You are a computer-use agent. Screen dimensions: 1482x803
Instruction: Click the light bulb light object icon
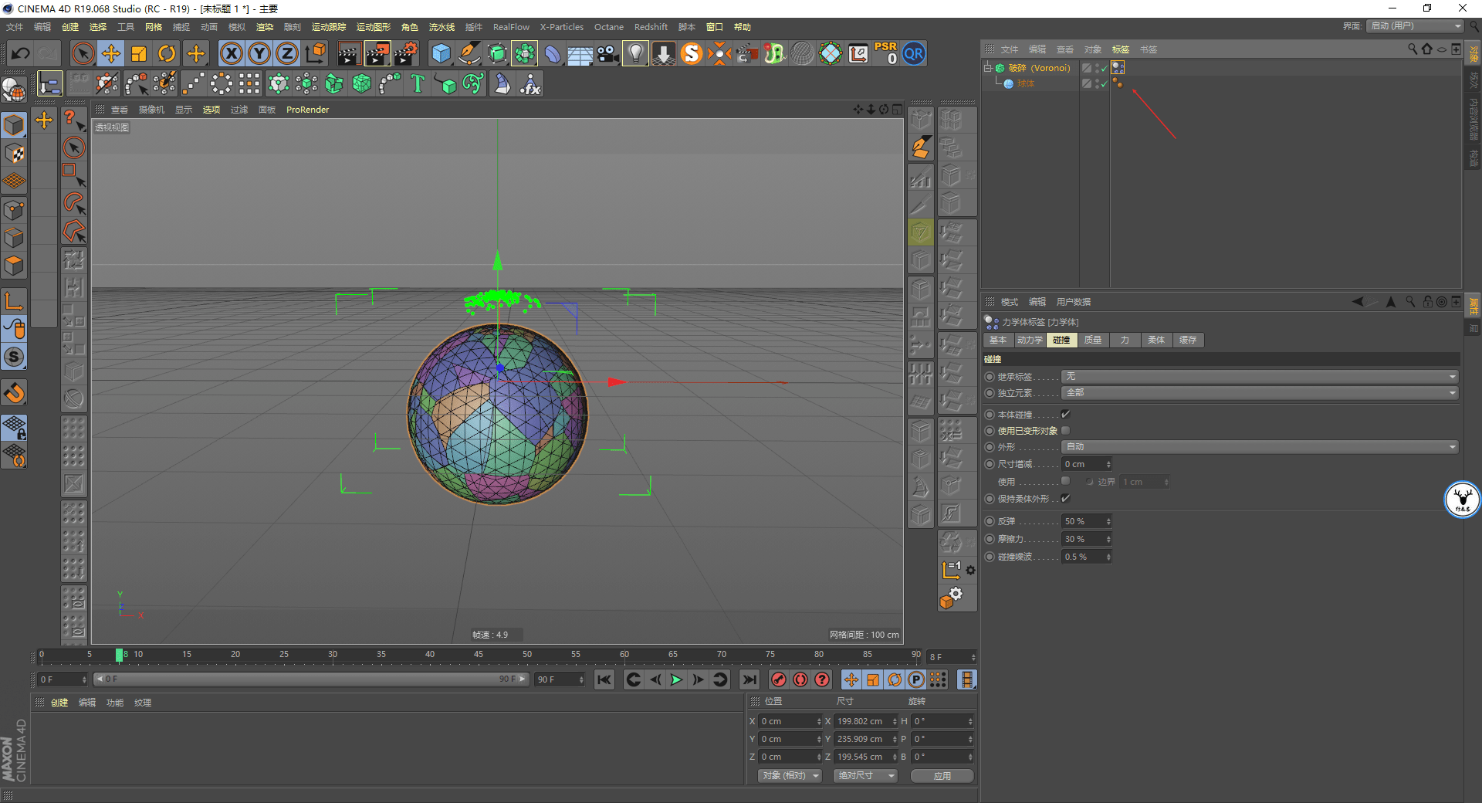click(635, 53)
